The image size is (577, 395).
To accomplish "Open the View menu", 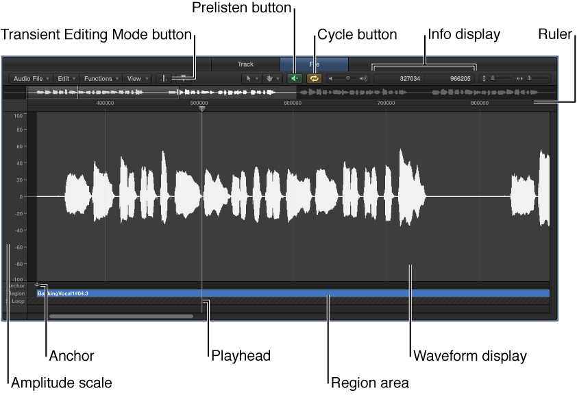I will pyautogui.click(x=137, y=79).
